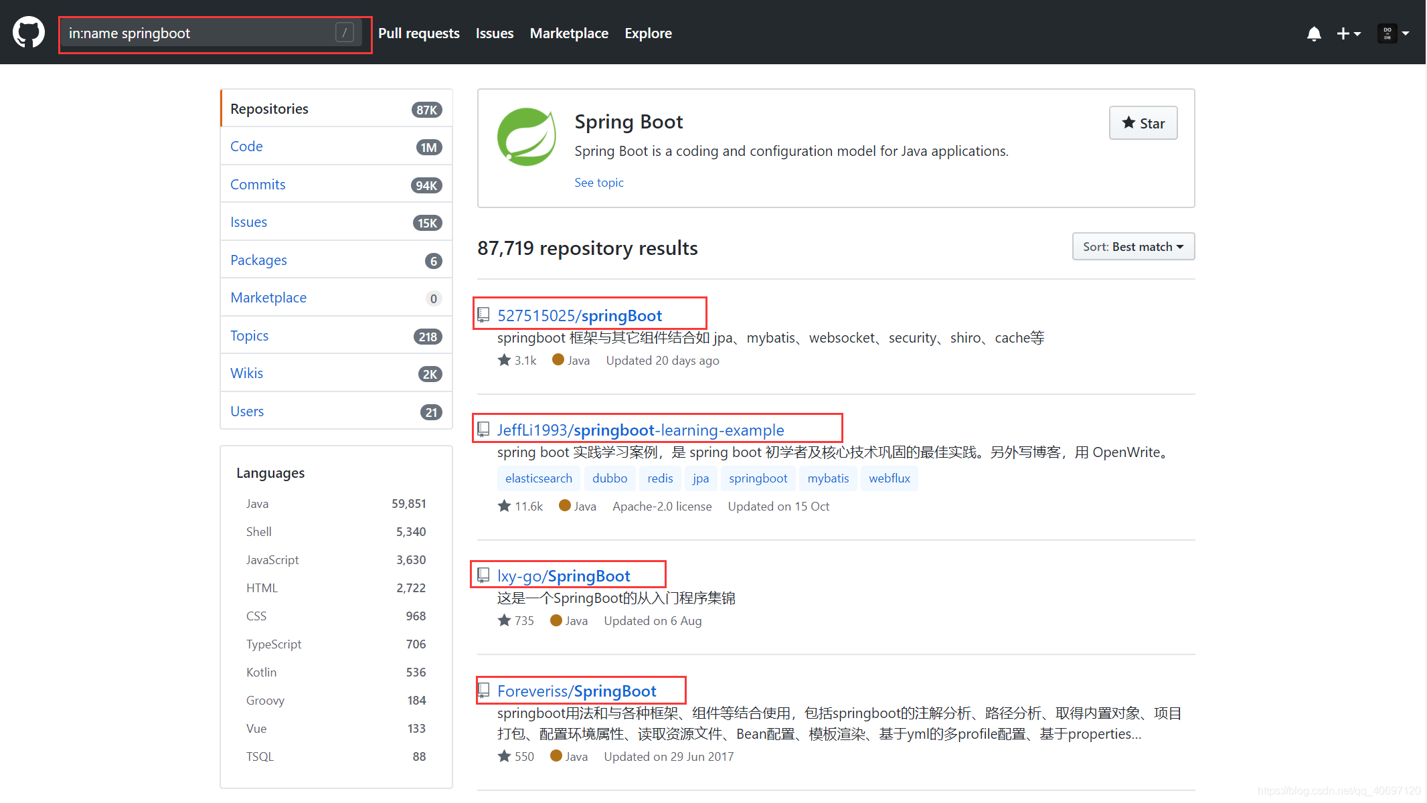Click the dubbo topic tag
The height and width of the screenshot is (803, 1427).
(610, 478)
